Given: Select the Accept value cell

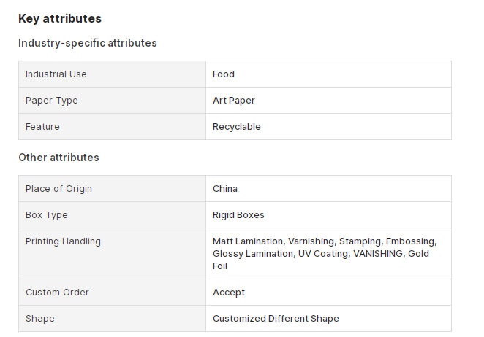Looking at the screenshot, I should click(x=328, y=293).
